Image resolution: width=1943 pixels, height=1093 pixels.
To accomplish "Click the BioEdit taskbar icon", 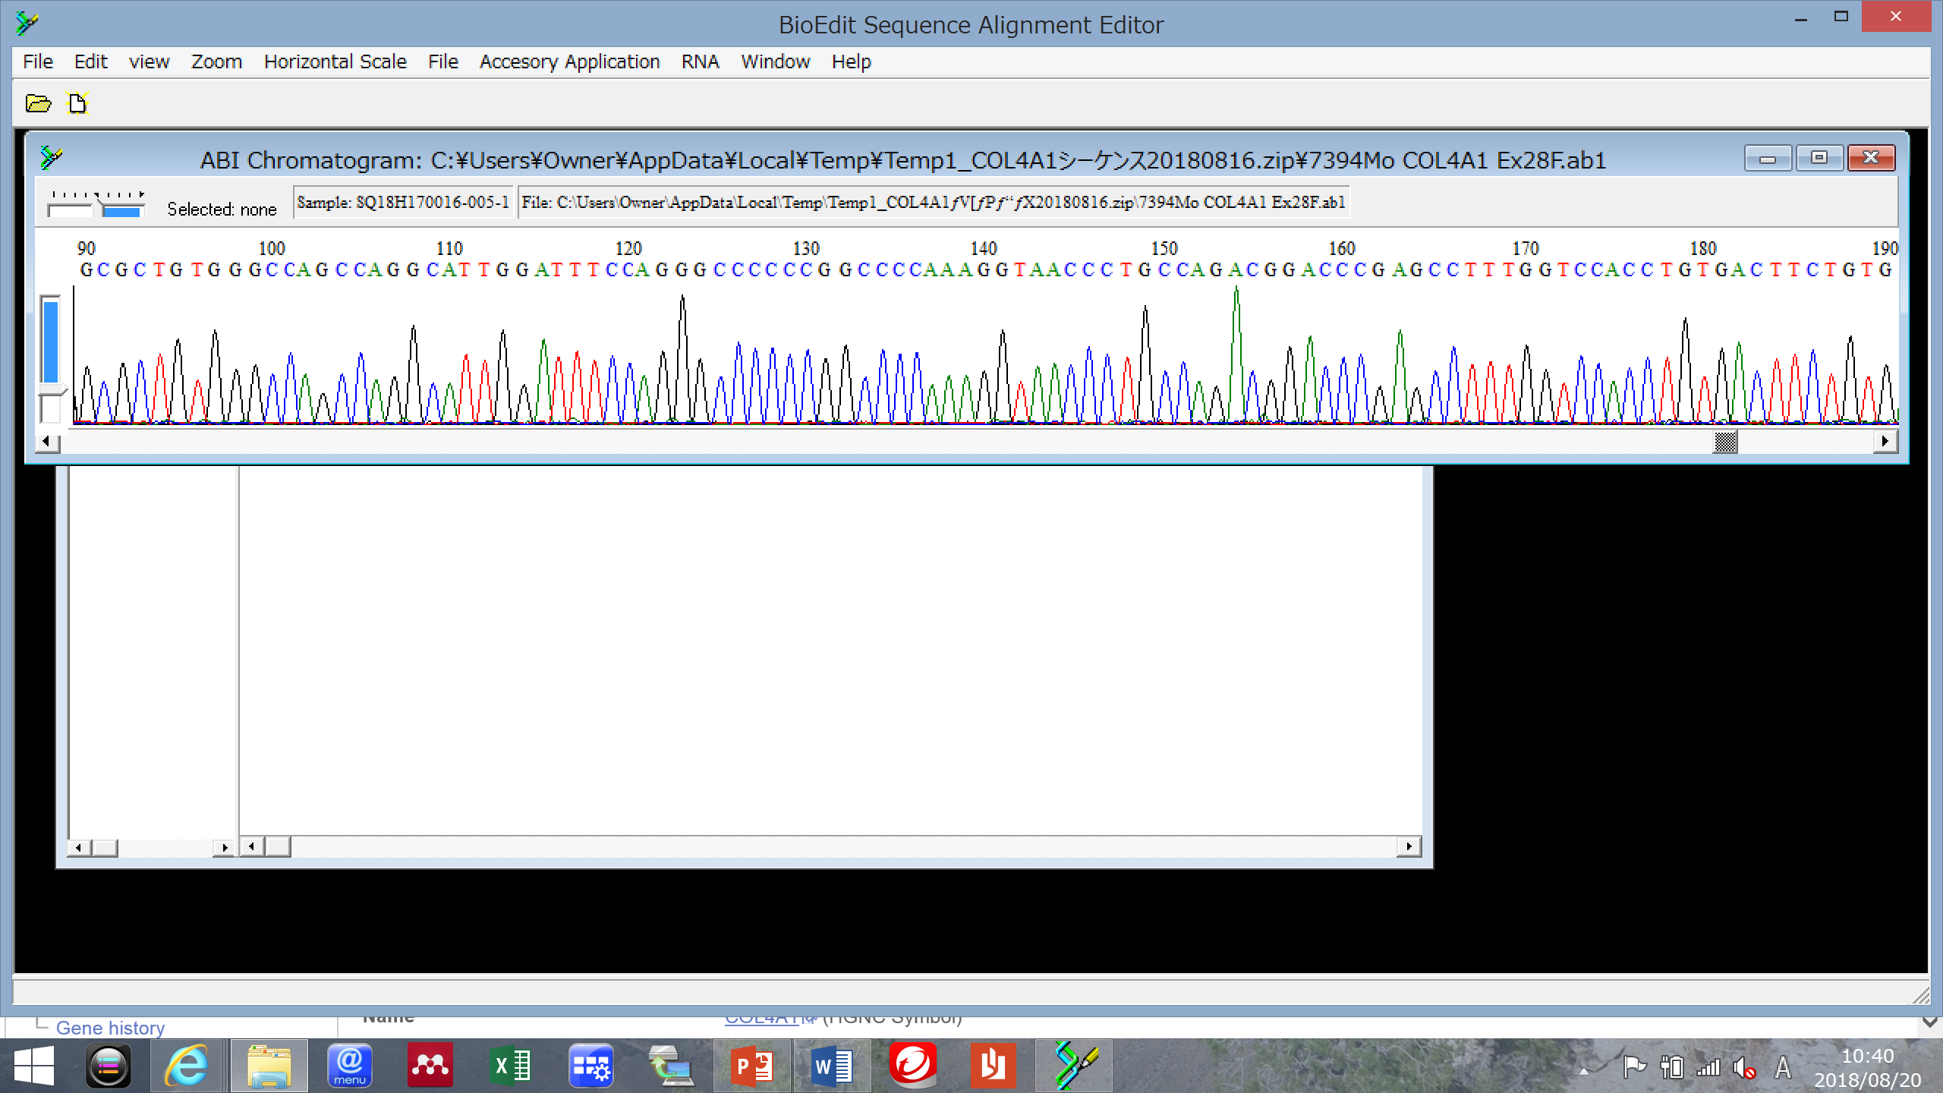I will click(1075, 1066).
